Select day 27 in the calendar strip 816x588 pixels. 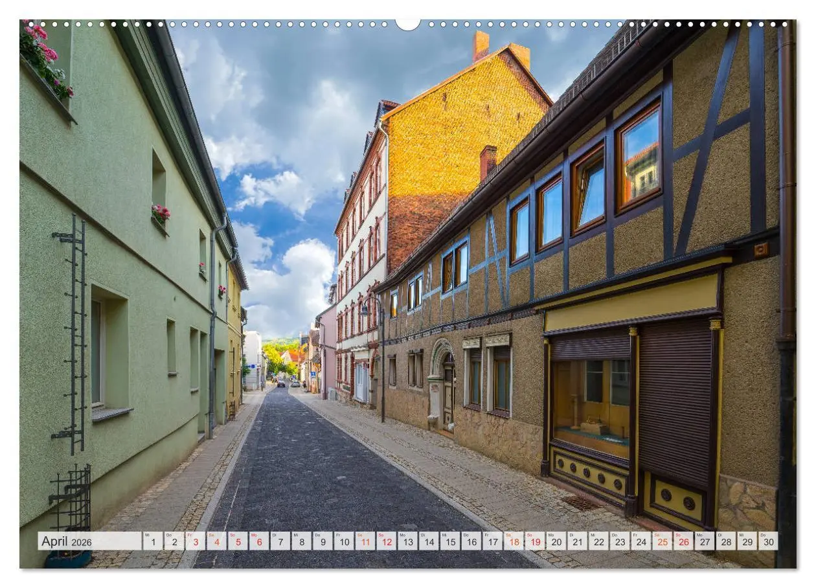click(x=705, y=541)
